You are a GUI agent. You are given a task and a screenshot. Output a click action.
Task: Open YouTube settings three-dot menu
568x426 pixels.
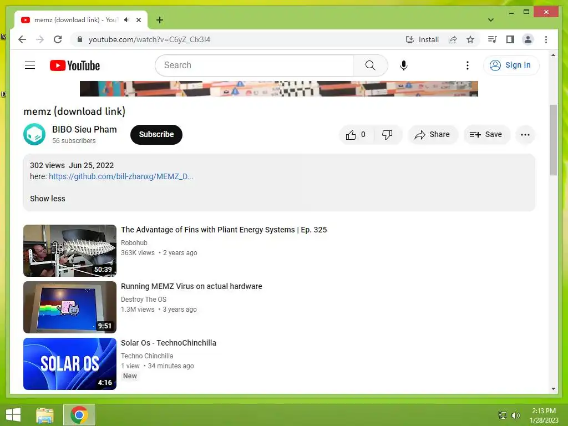click(467, 65)
